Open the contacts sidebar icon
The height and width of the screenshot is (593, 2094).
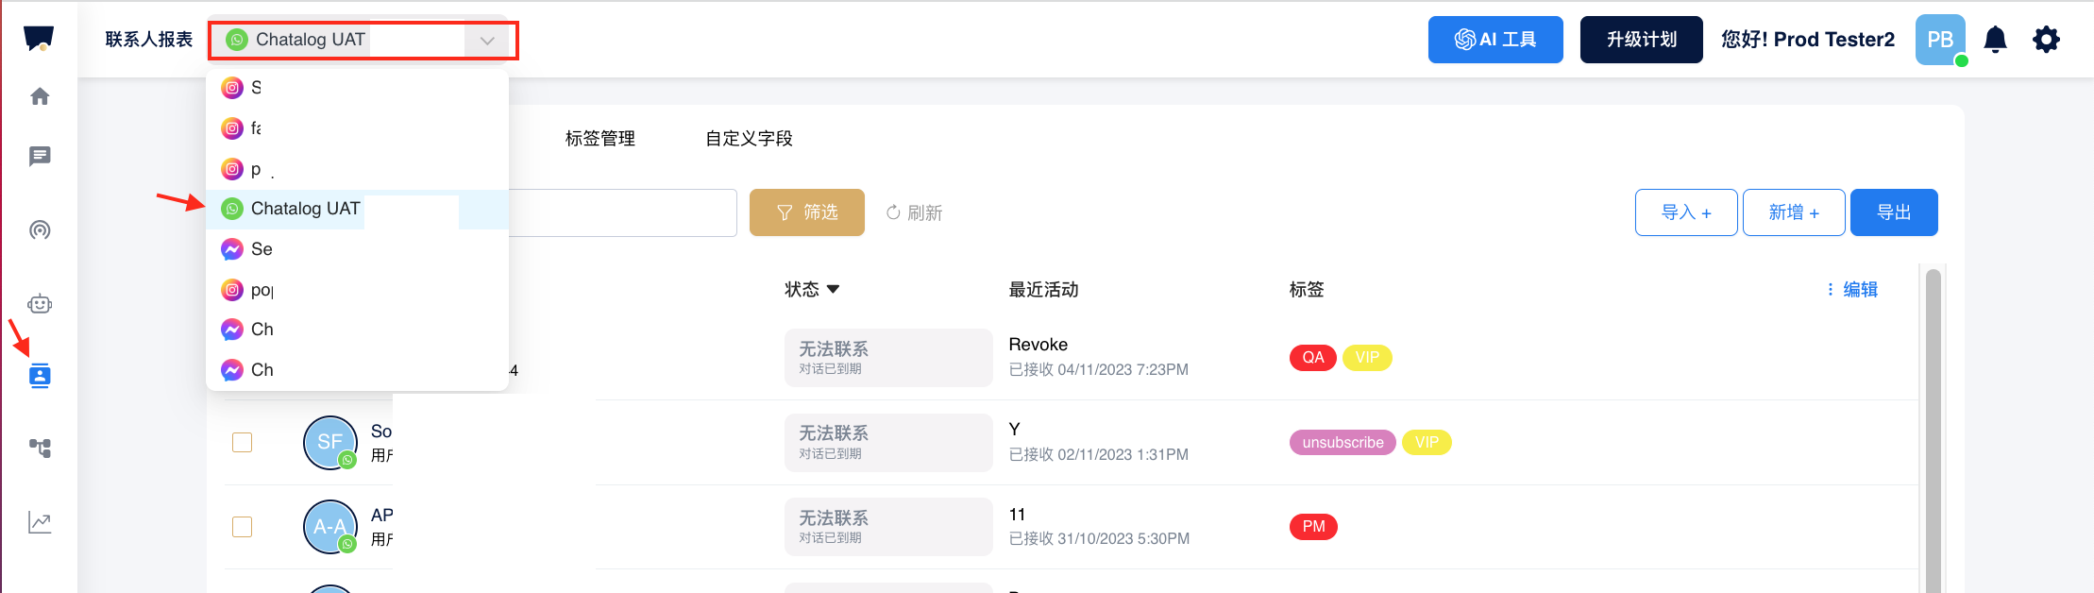click(x=40, y=376)
